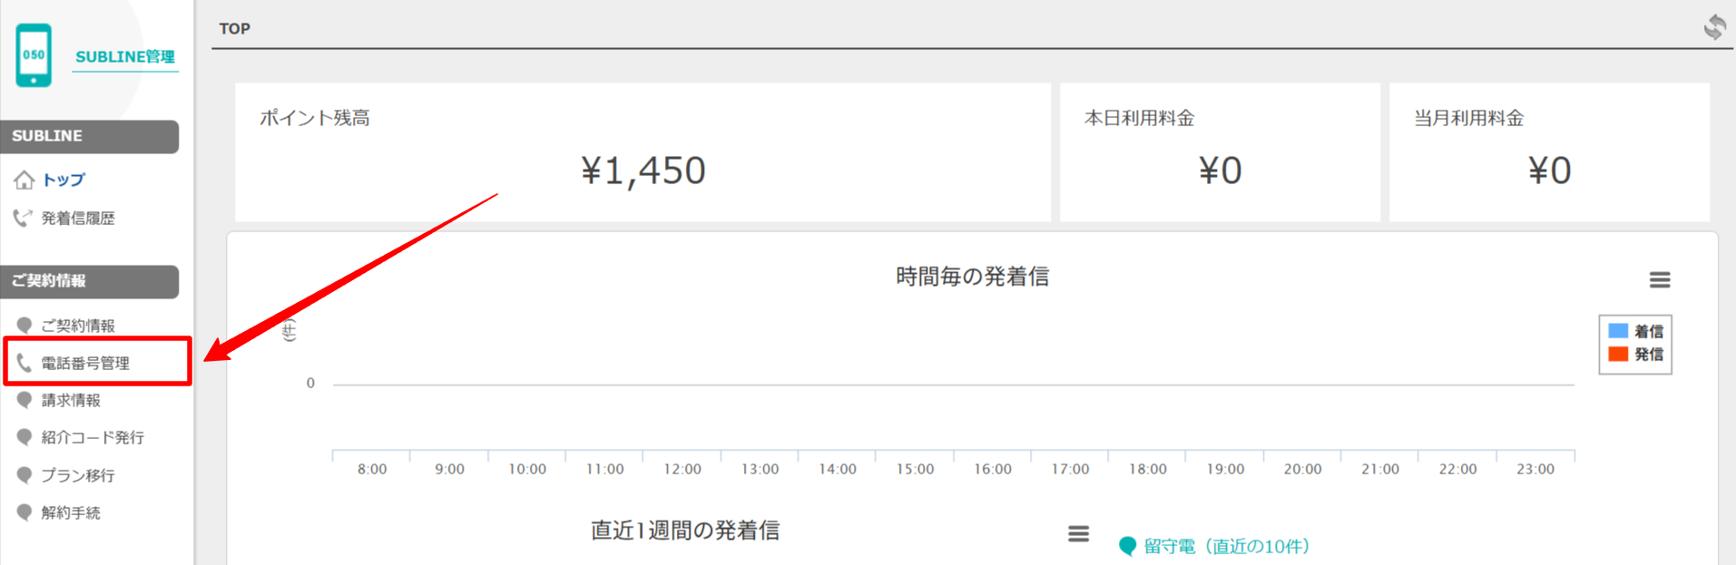Image resolution: width=1736 pixels, height=565 pixels.
Task: Click the bubble icon beside 解約手続
Action: tap(25, 512)
